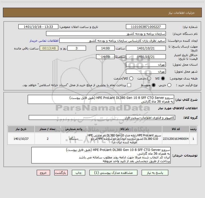Viewport: 205px width, 198px height.
Task: Click the گروه کالا field
Action: click(102, 117)
